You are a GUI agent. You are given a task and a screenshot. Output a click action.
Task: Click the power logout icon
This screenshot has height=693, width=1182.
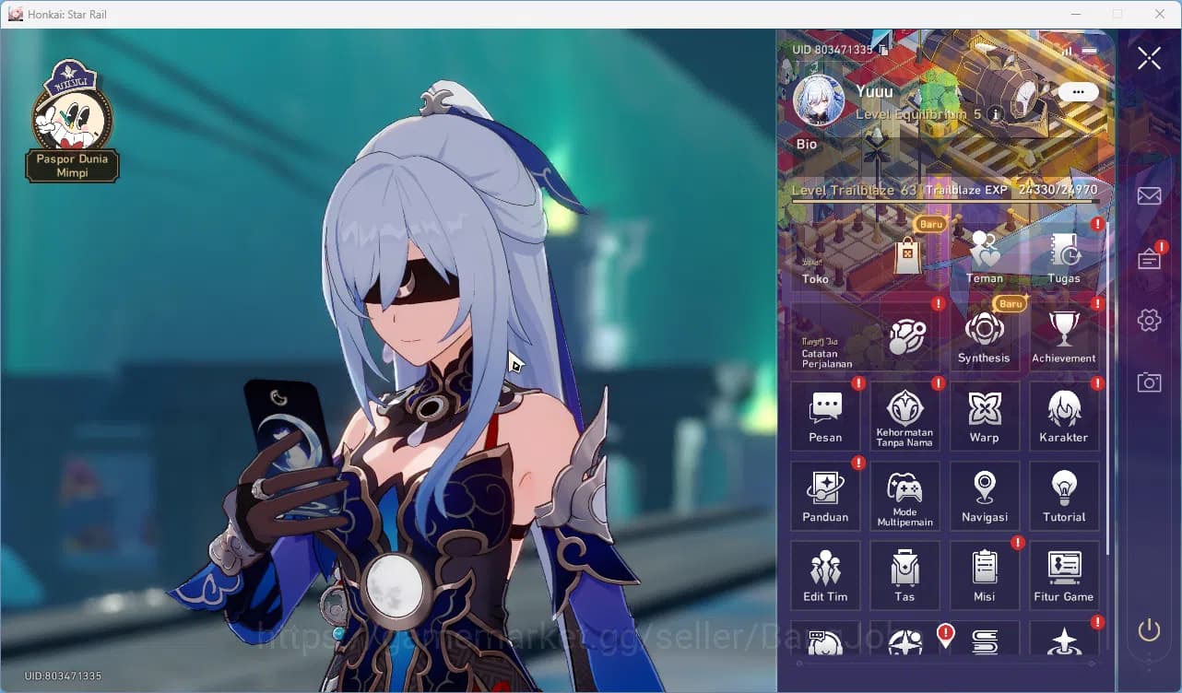(x=1149, y=630)
